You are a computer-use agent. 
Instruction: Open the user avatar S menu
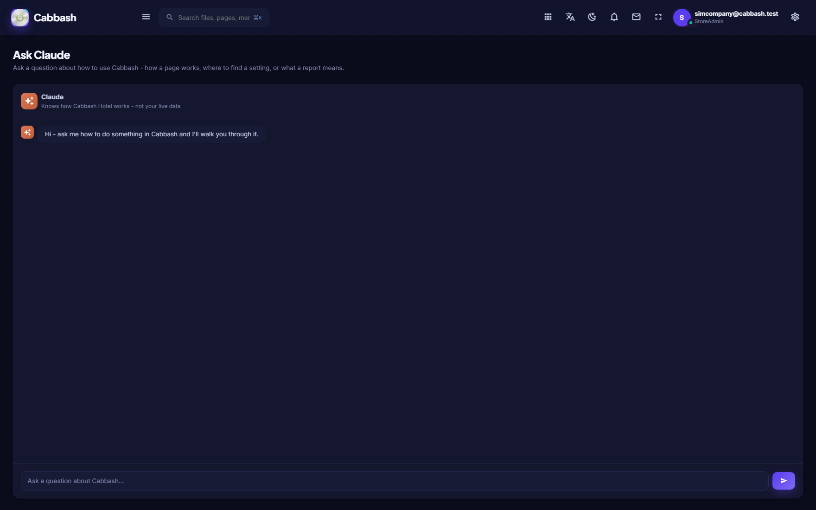point(682,18)
